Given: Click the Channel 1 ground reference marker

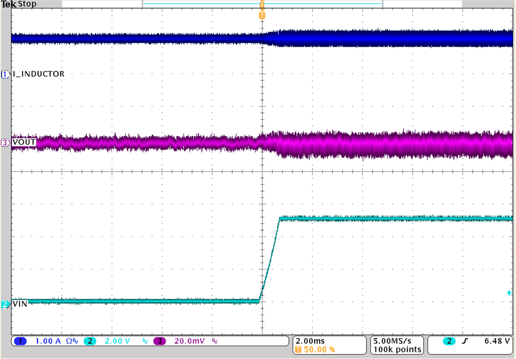Looking at the screenshot, I should (4, 75).
